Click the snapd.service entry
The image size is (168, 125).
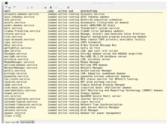click(14, 93)
